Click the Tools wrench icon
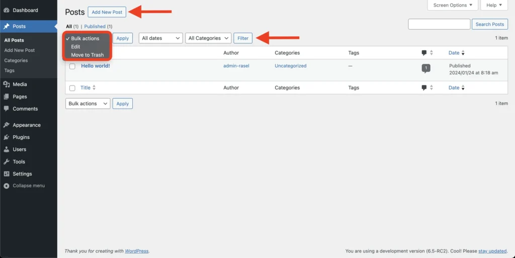The image size is (515, 258). (6, 161)
